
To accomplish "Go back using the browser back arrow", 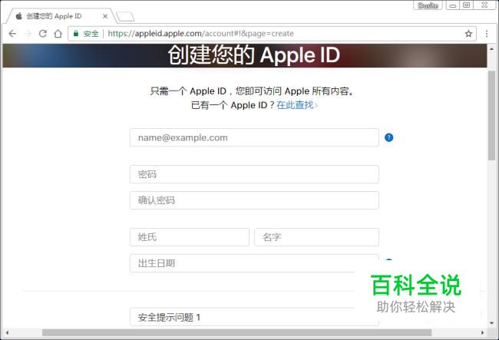I will [x=12, y=34].
